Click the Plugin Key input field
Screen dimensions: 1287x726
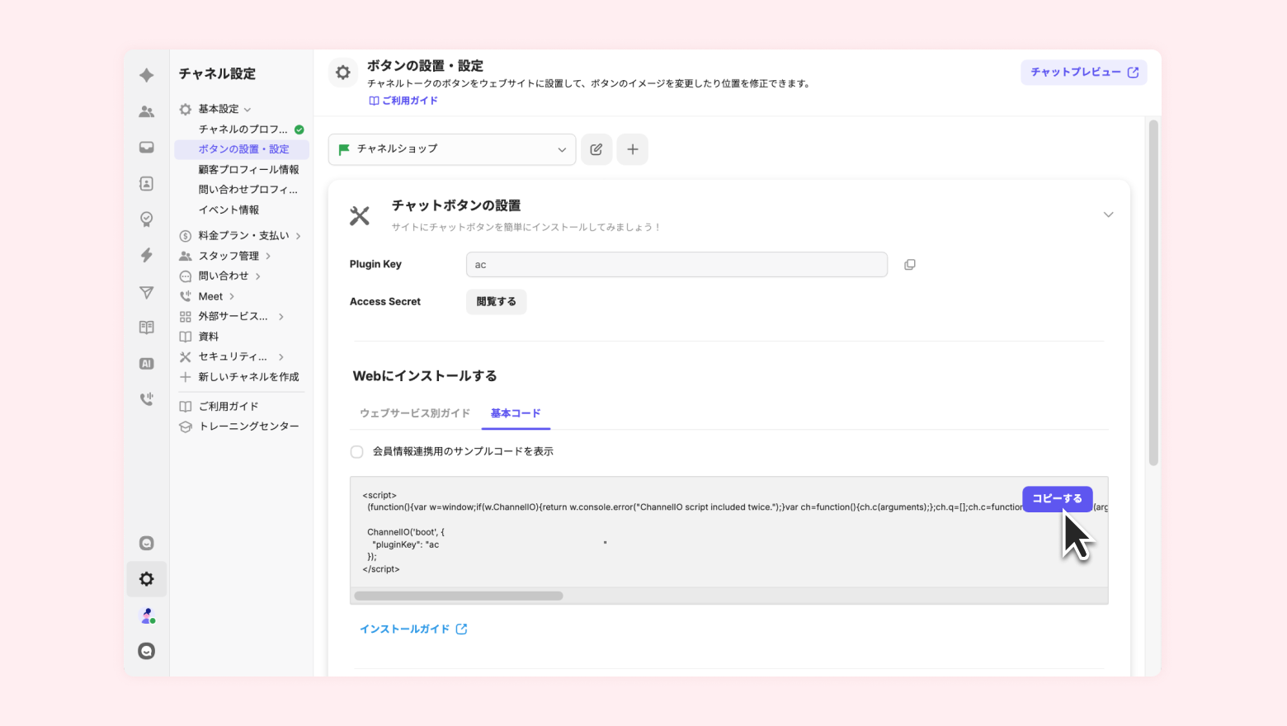[676, 265]
